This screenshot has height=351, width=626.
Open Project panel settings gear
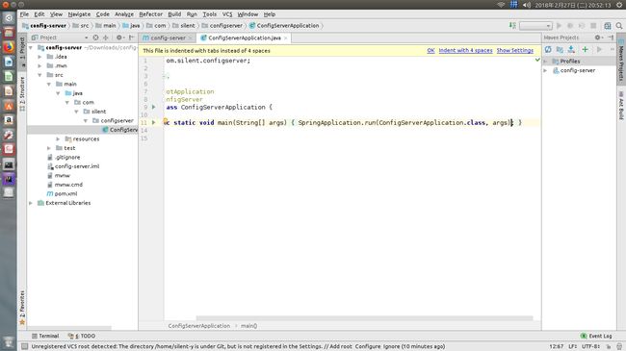coord(119,38)
